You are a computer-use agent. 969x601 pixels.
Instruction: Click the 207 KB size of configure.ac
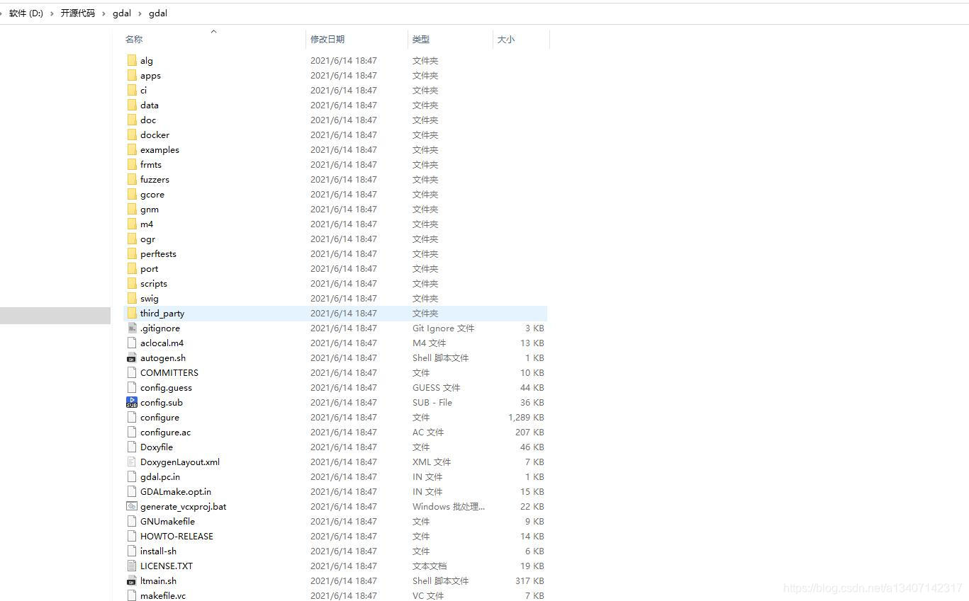point(530,433)
